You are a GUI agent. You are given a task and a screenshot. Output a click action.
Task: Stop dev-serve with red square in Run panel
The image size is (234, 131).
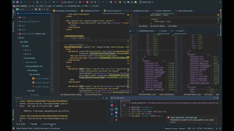pyautogui.click(x=112, y=105)
